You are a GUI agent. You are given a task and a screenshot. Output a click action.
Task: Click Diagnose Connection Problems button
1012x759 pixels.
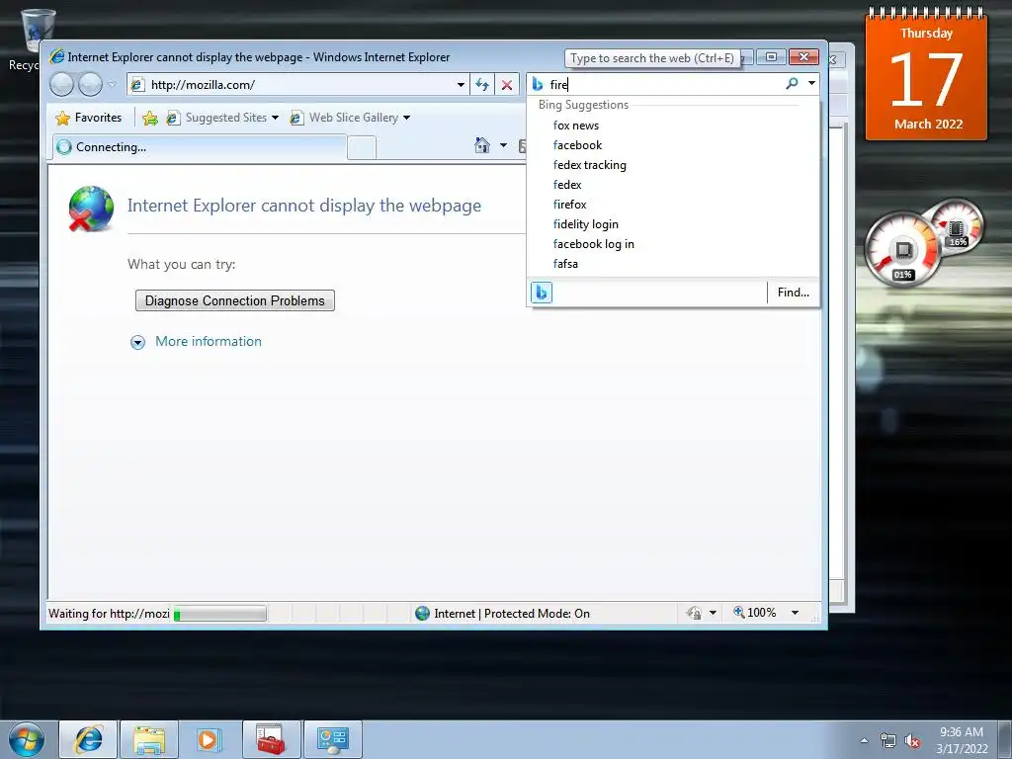click(x=235, y=300)
